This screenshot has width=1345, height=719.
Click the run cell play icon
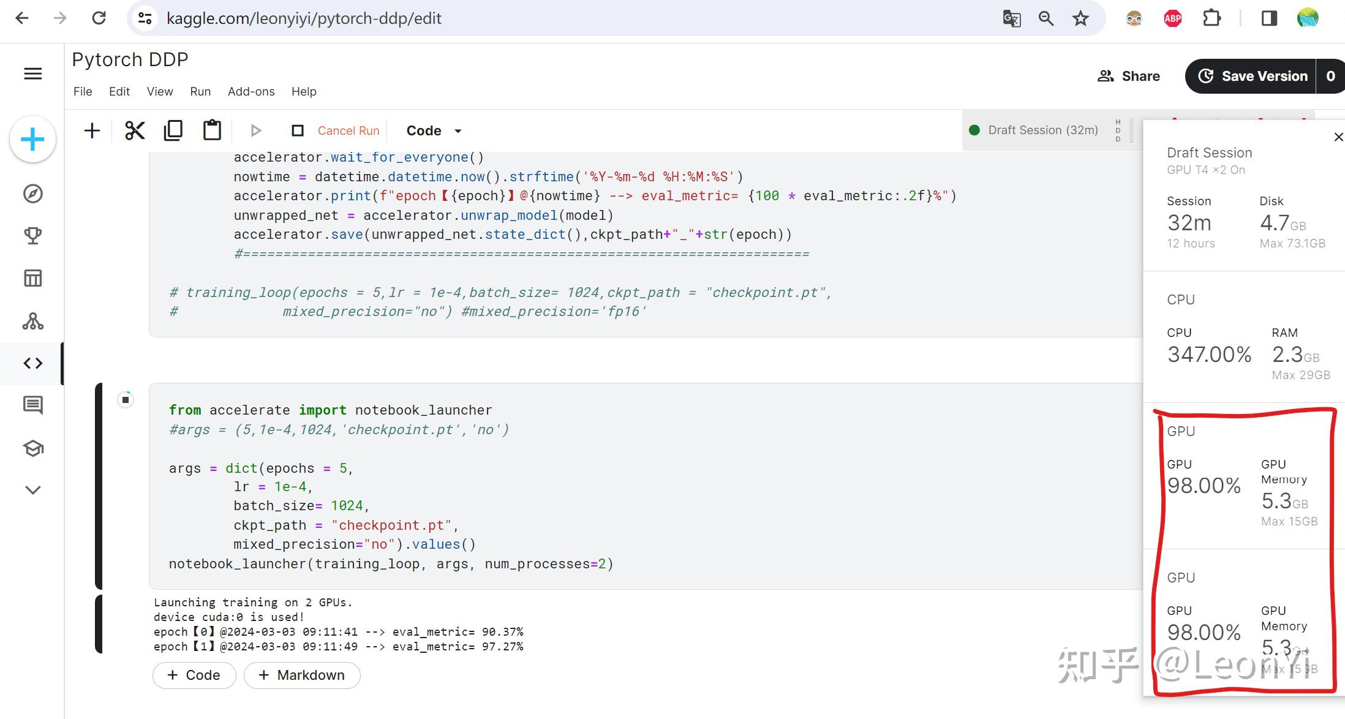(256, 130)
